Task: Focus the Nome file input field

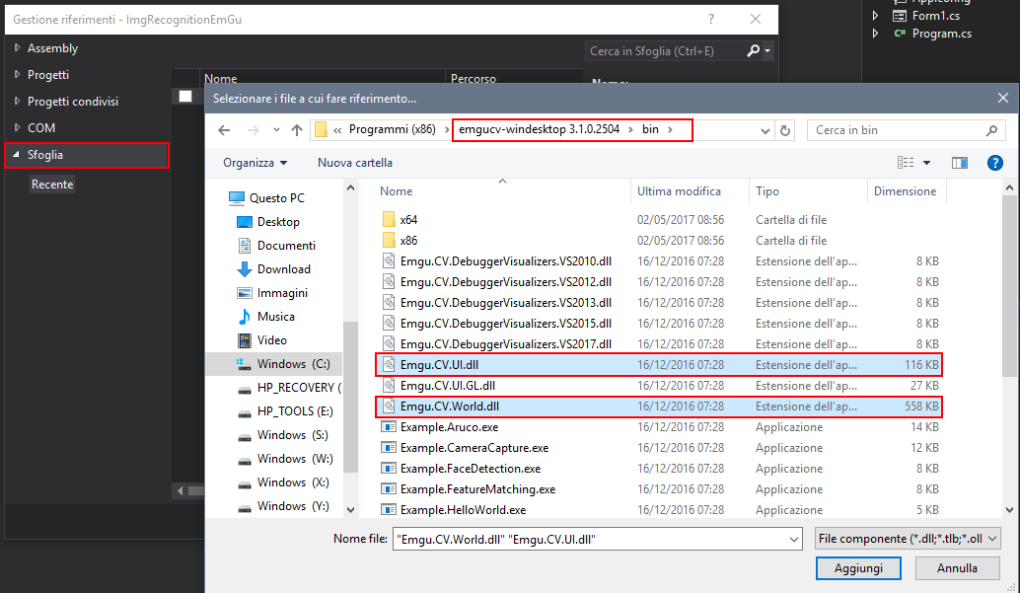Action: 591,539
